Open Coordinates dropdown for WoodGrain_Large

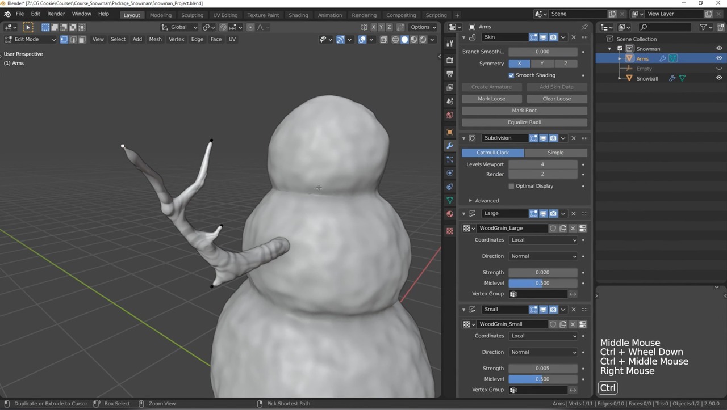(542, 240)
